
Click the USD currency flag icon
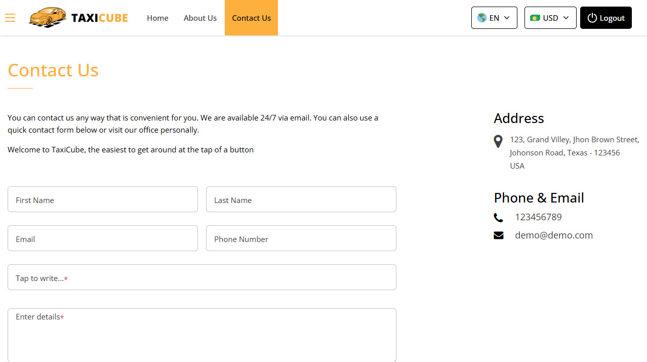535,18
